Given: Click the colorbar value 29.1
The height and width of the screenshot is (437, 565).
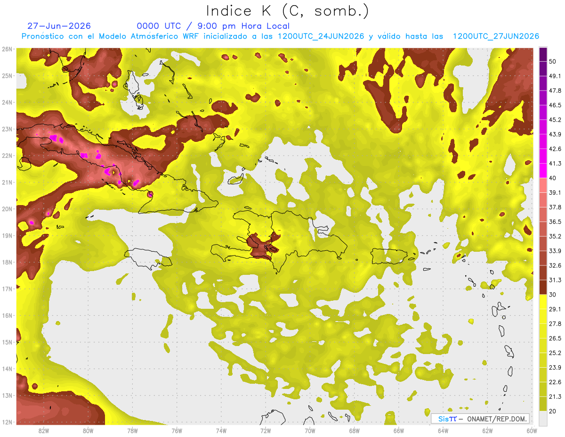Looking at the screenshot, I should 555,309.
